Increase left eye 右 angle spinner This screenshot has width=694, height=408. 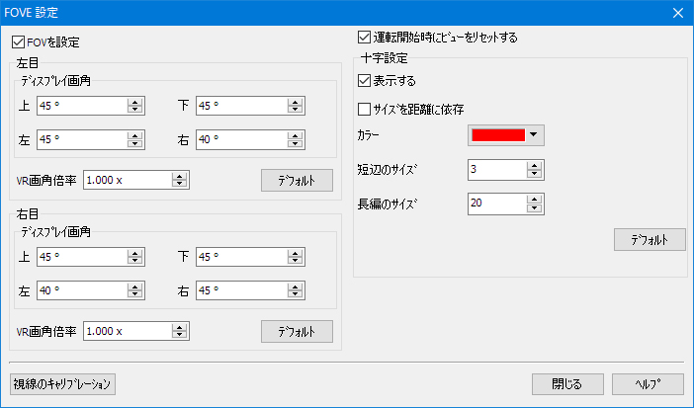(295, 135)
